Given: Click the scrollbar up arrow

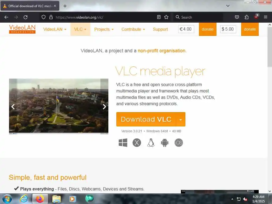Looking at the screenshot, I should point(270,25).
